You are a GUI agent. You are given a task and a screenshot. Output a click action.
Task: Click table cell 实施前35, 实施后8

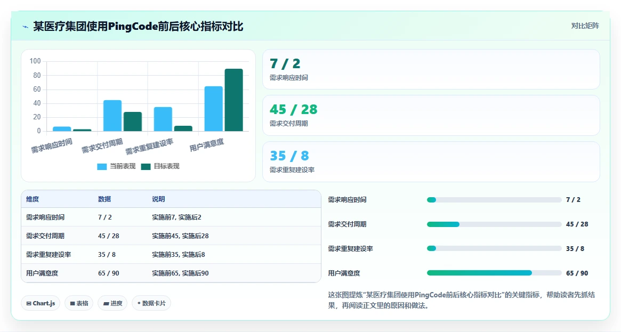(x=179, y=254)
